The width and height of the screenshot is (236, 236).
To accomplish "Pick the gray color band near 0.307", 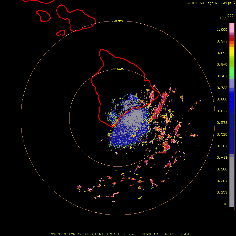I will pyautogui.click(x=232, y=184).
